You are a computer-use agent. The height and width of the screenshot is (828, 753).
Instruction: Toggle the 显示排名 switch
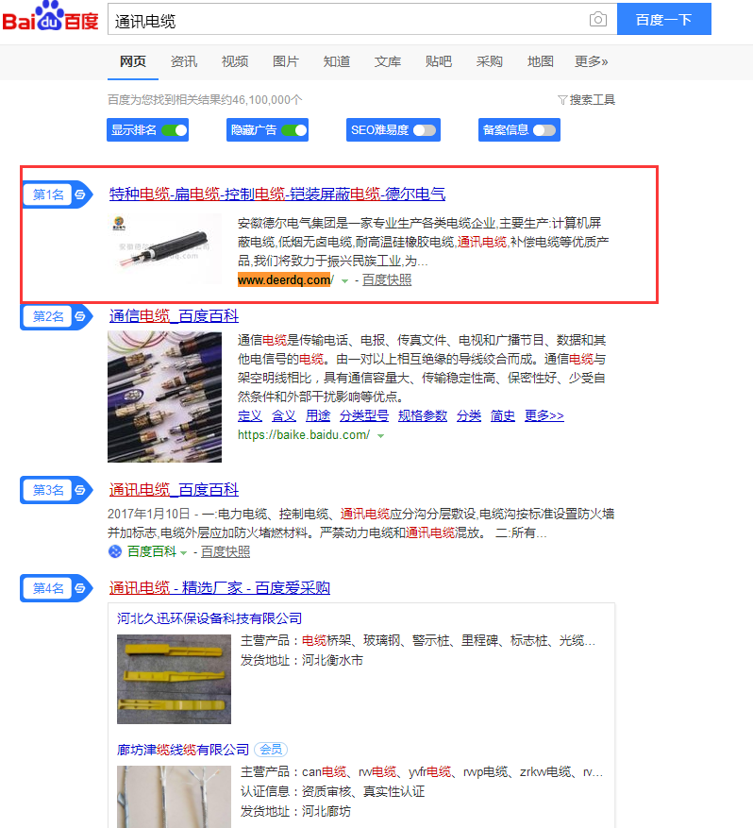tap(175, 130)
